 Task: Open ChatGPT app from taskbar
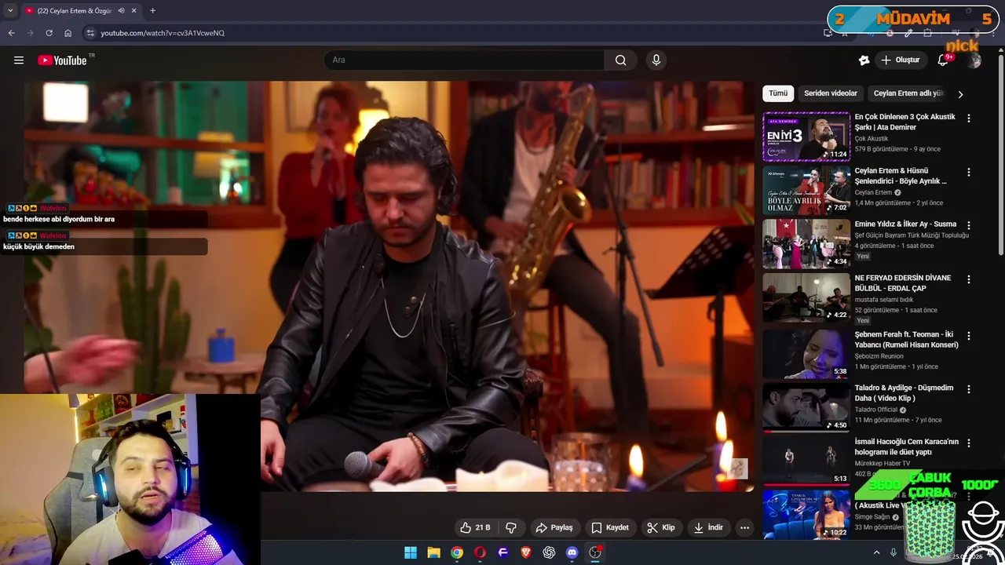[x=549, y=552]
